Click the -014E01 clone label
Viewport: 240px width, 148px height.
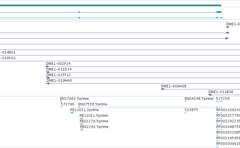pyautogui.click(x=8, y=52)
